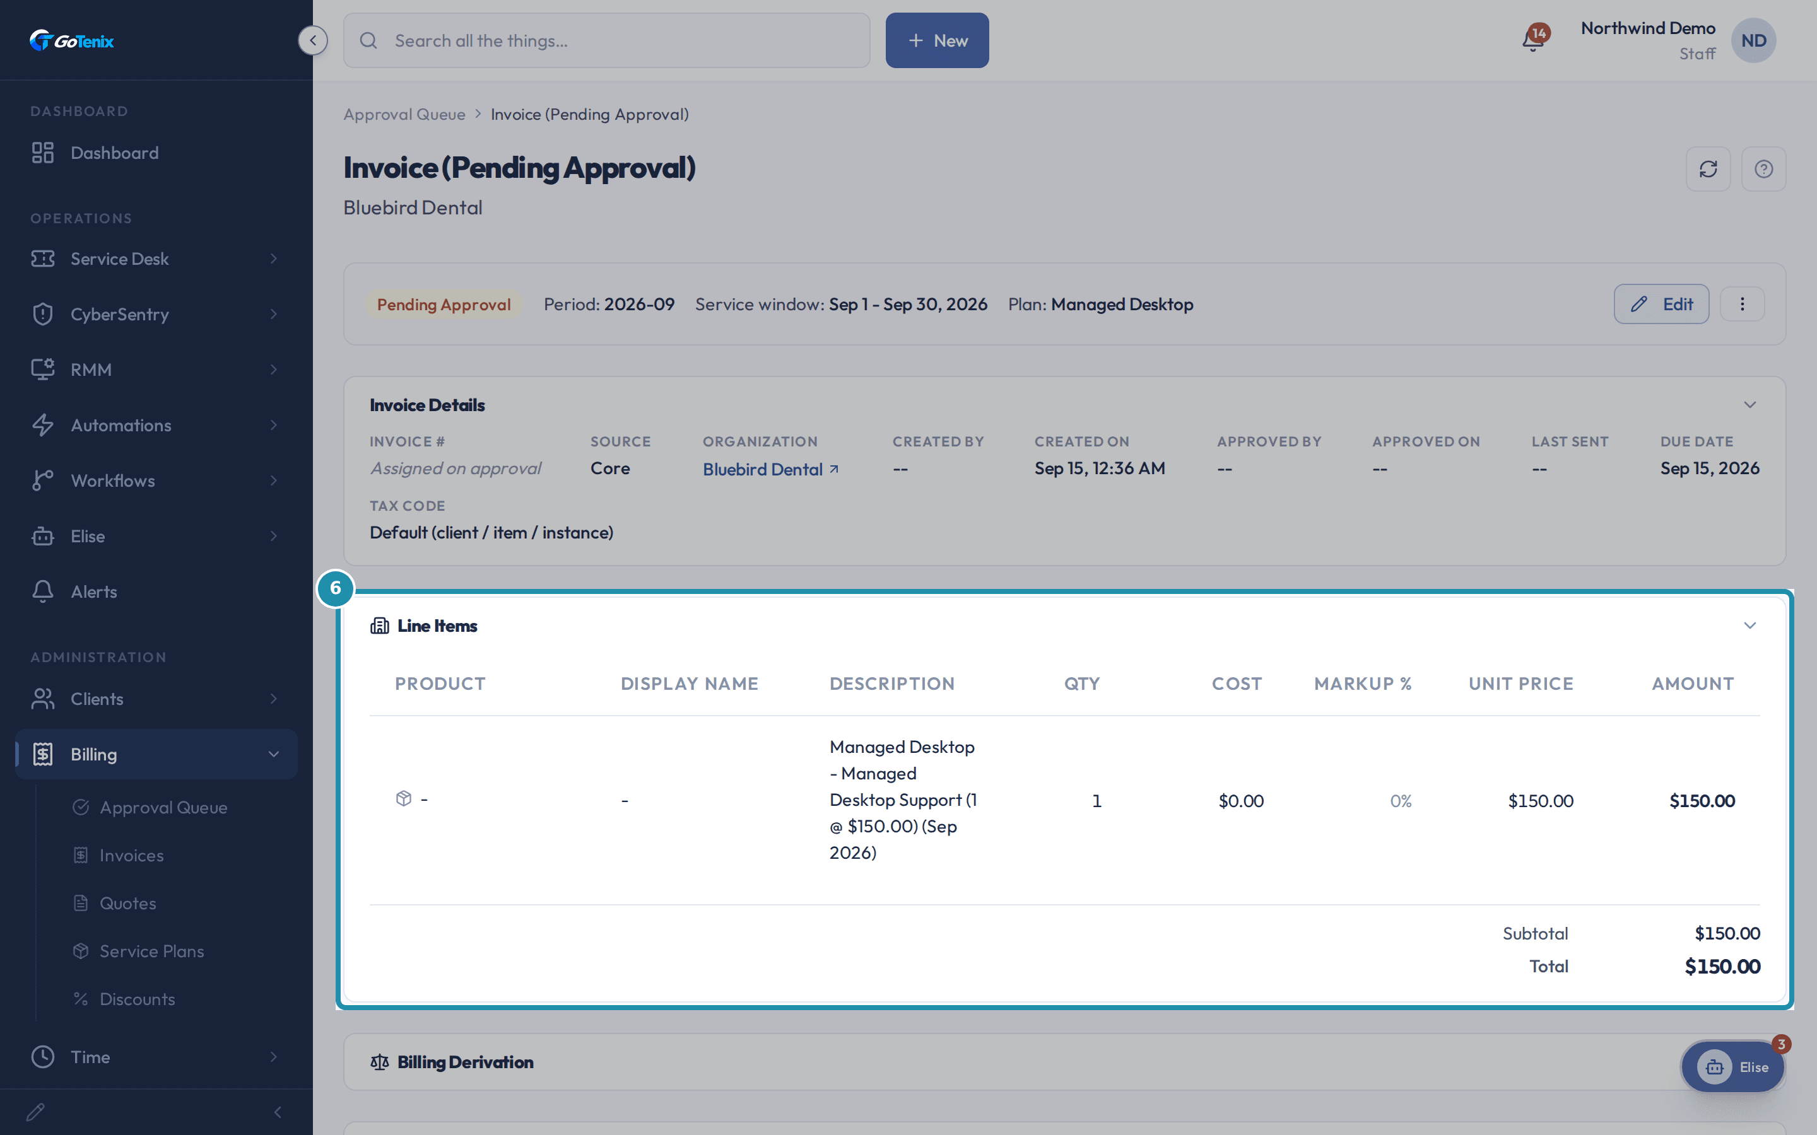Expand the Elise sidebar menu
This screenshot has height=1135, width=1817.
(x=156, y=536)
